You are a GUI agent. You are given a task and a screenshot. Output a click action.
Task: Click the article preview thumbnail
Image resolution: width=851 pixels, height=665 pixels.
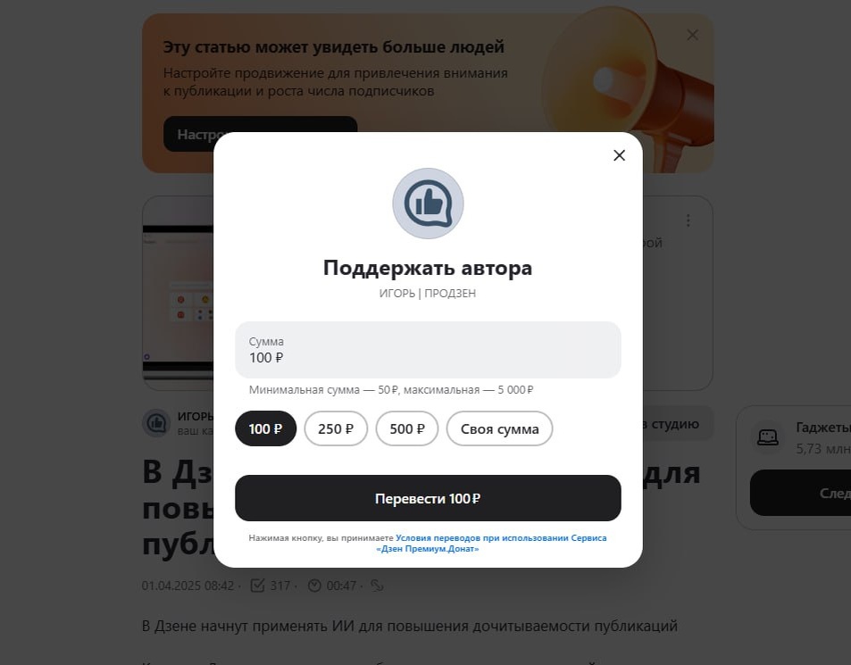point(178,293)
